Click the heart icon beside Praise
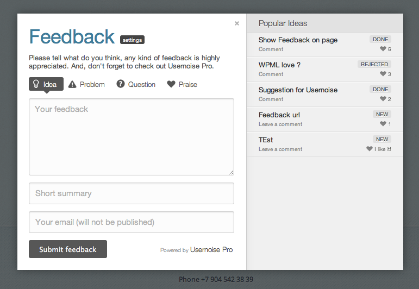Screen dimensions: 419x289 [x=171, y=84]
